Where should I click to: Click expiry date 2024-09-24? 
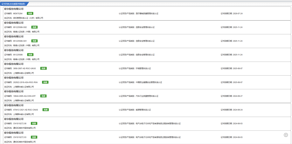click(238, 110)
